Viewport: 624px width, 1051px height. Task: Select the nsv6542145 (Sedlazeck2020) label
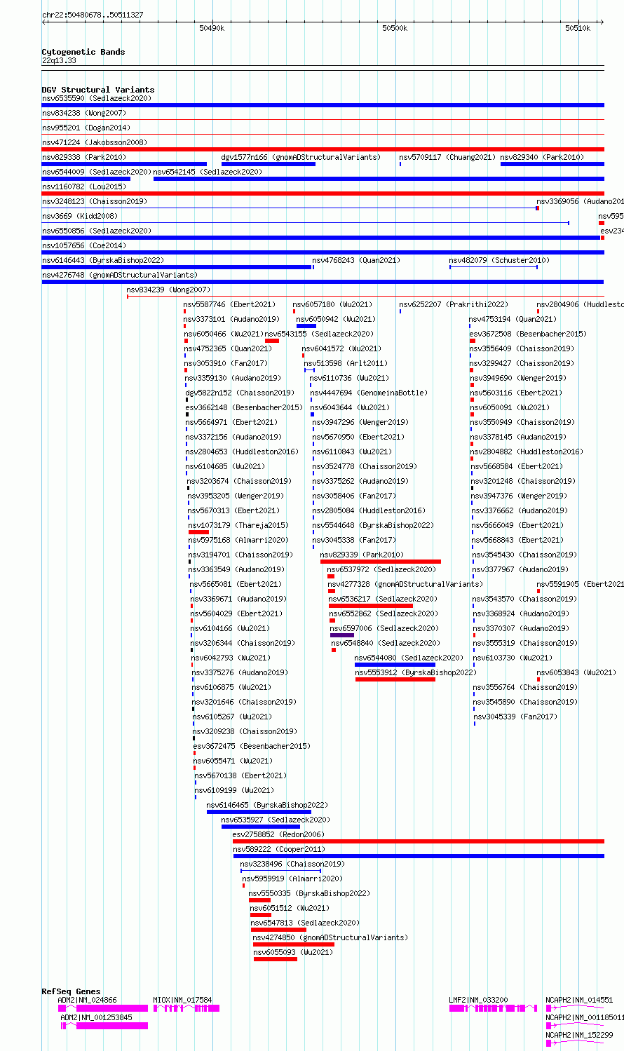(x=208, y=172)
